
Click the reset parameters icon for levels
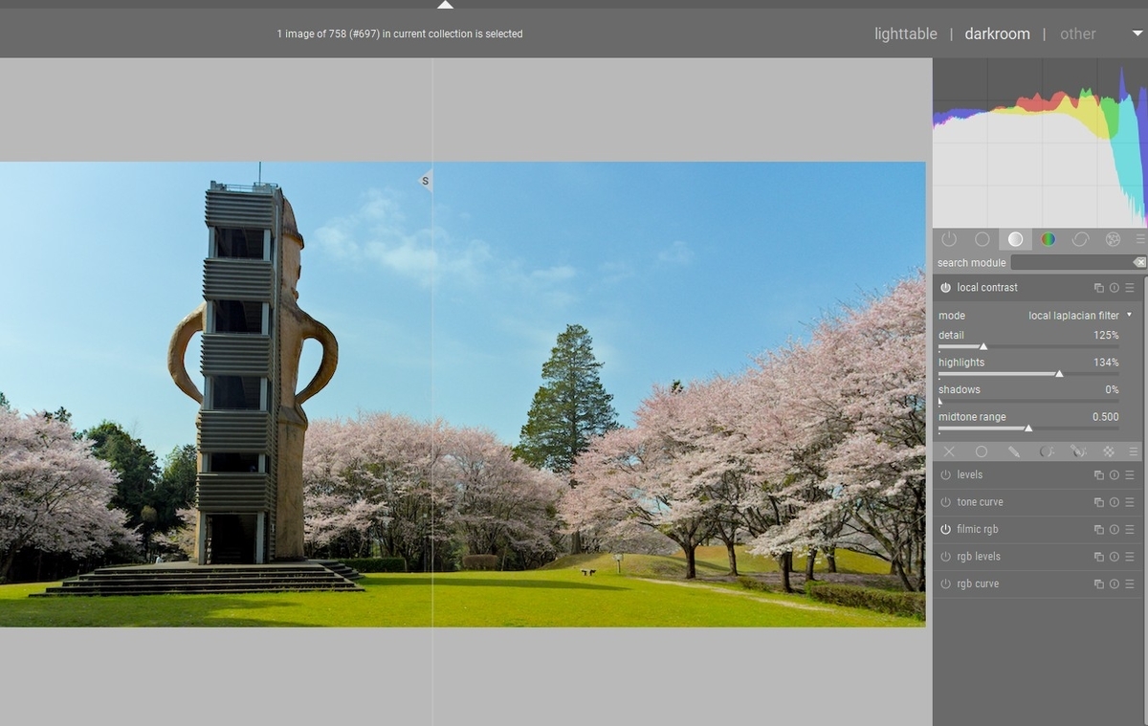[1114, 474]
